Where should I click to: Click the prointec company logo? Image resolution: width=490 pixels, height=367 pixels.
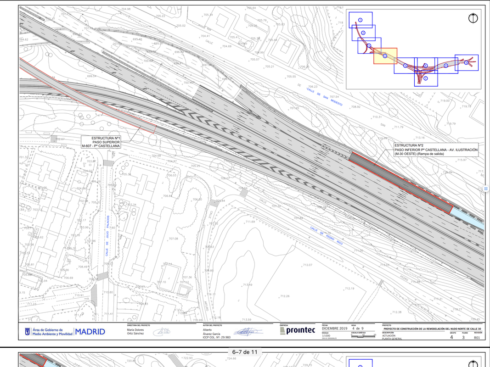click(298, 330)
